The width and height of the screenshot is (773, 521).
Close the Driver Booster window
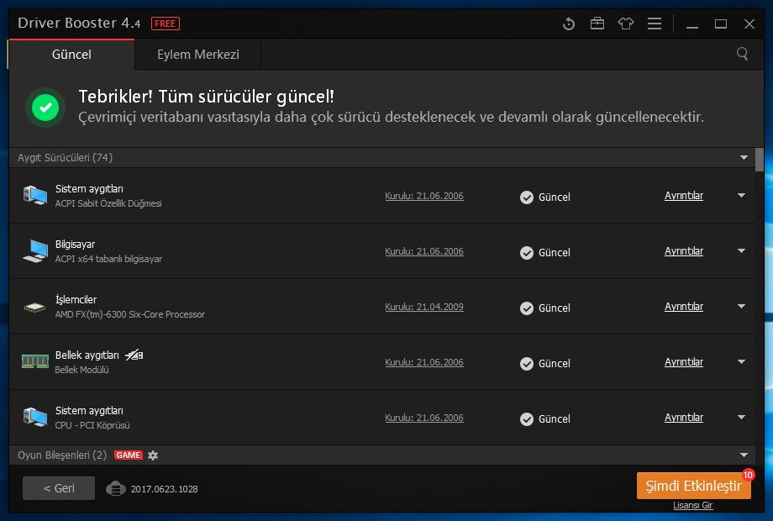[749, 24]
